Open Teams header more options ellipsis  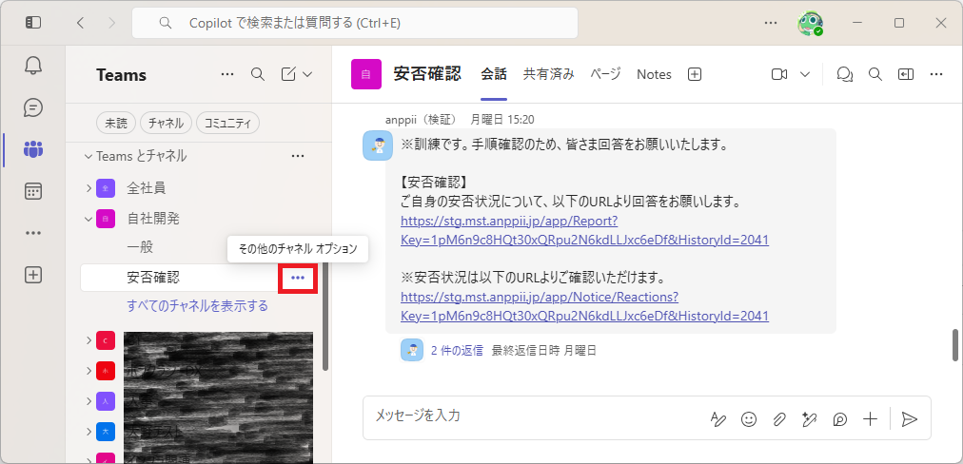pos(227,74)
